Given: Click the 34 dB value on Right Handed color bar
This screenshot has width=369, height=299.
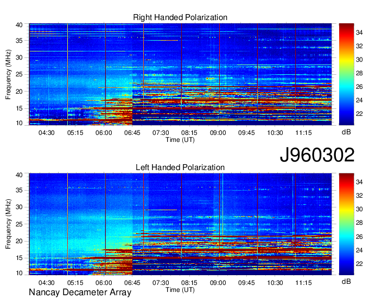Looking at the screenshot, I should [x=359, y=32].
